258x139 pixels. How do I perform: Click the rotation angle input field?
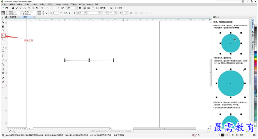click(56, 13)
